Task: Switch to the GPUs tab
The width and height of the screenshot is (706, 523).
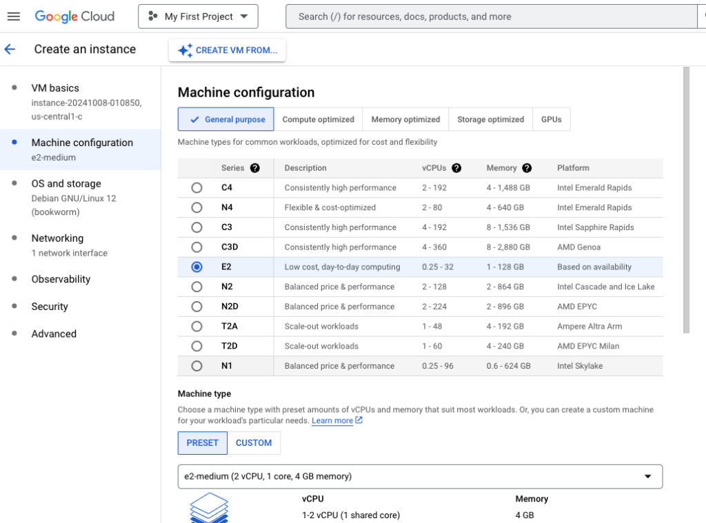Action: 552,119
